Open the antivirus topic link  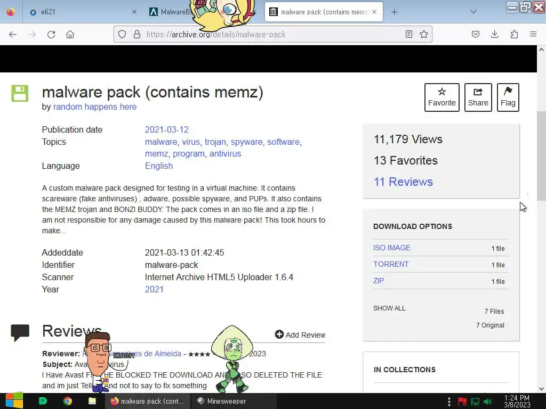click(x=226, y=154)
